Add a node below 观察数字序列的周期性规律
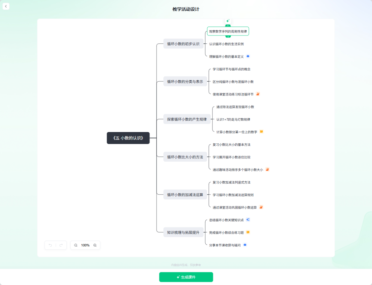This screenshot has width=372, height=285. coord(228,37)
